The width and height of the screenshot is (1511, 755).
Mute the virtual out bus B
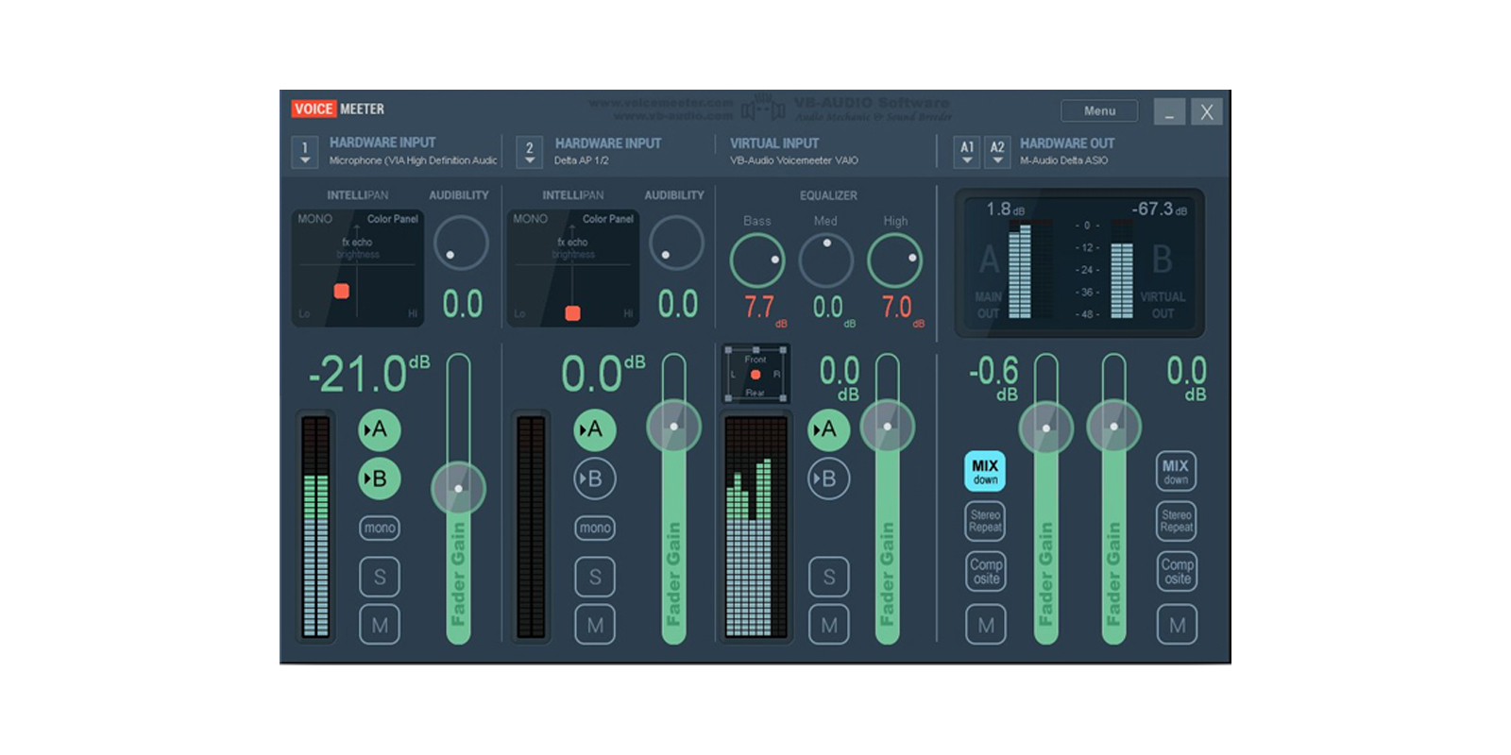[x=1178, y=625]
